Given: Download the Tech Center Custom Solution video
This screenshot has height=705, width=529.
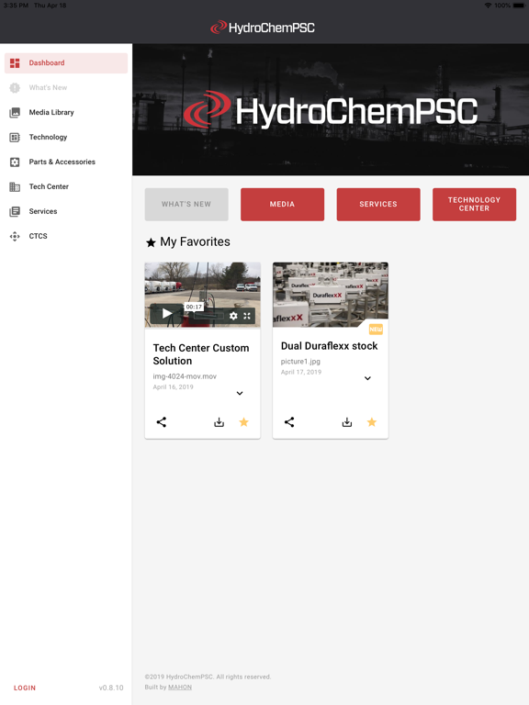Looking at the screenshot, I should (219, 421).
